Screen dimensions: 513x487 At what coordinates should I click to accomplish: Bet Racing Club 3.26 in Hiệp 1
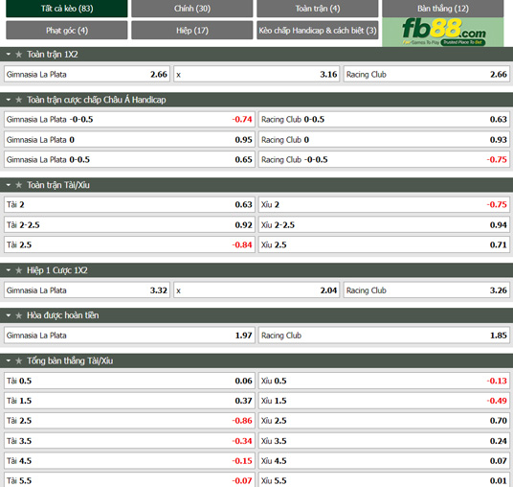pos(427,290)
